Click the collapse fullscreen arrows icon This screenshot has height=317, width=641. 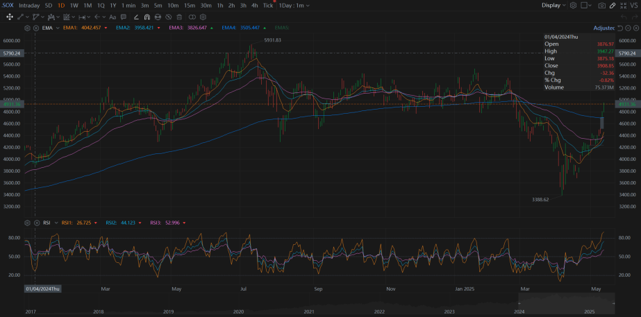coord(624,6)
